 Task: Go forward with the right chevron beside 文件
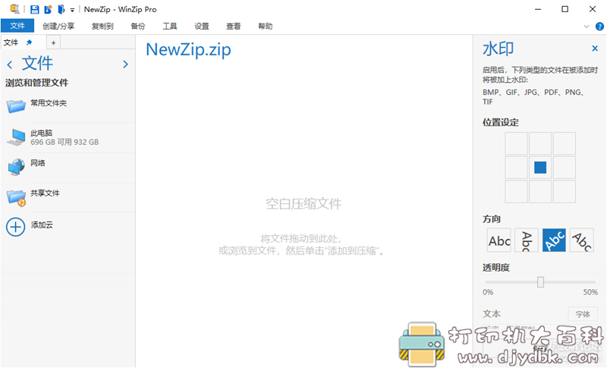pyautogui.click(x=125, y=64)
